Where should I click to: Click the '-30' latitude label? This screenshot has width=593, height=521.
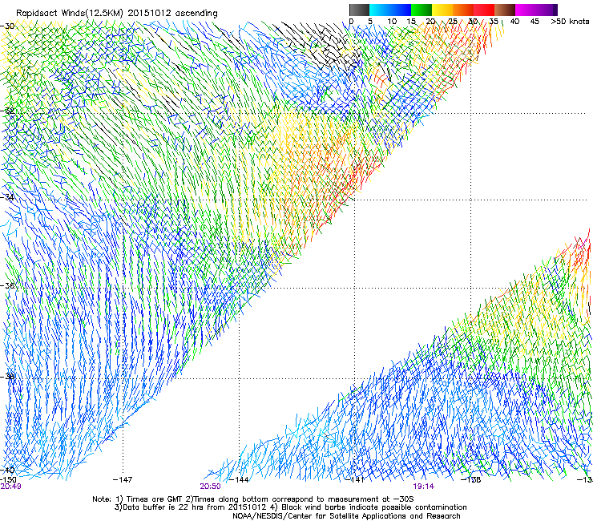(x=8, y=26)
